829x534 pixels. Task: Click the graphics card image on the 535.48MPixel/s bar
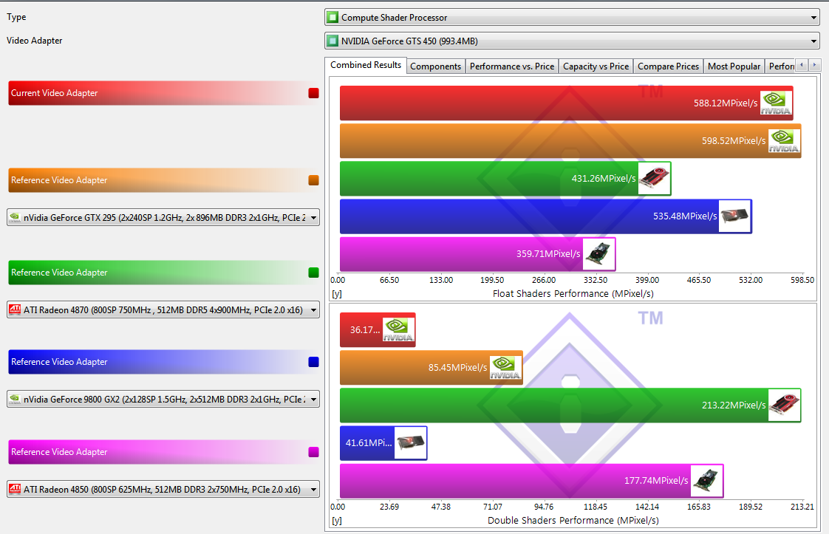(x=734, y=216)
